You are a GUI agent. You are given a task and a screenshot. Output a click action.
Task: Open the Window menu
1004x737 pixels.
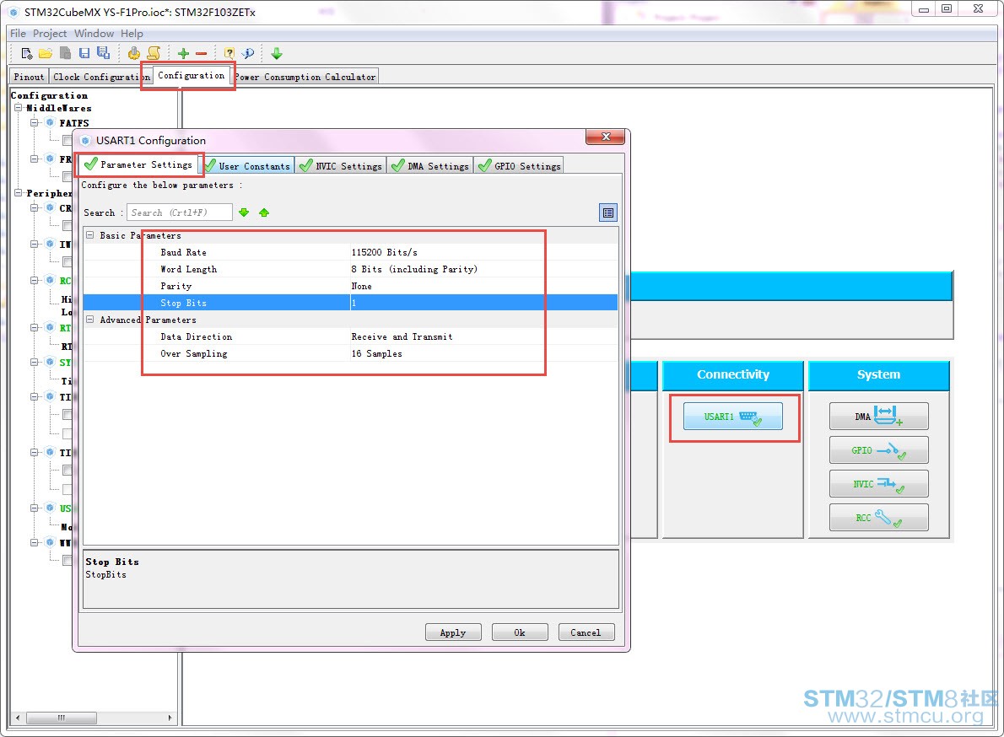pos(94,33)
